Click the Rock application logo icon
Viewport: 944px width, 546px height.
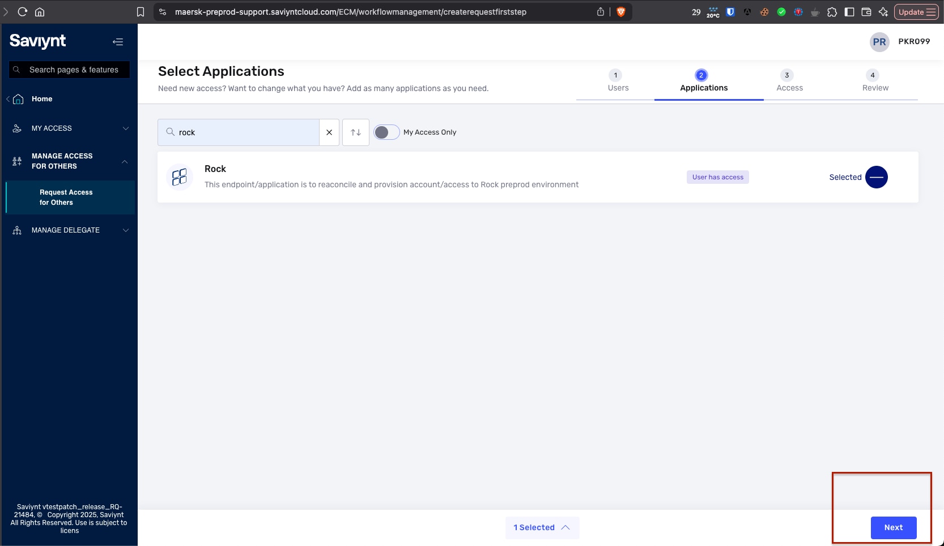179,177
